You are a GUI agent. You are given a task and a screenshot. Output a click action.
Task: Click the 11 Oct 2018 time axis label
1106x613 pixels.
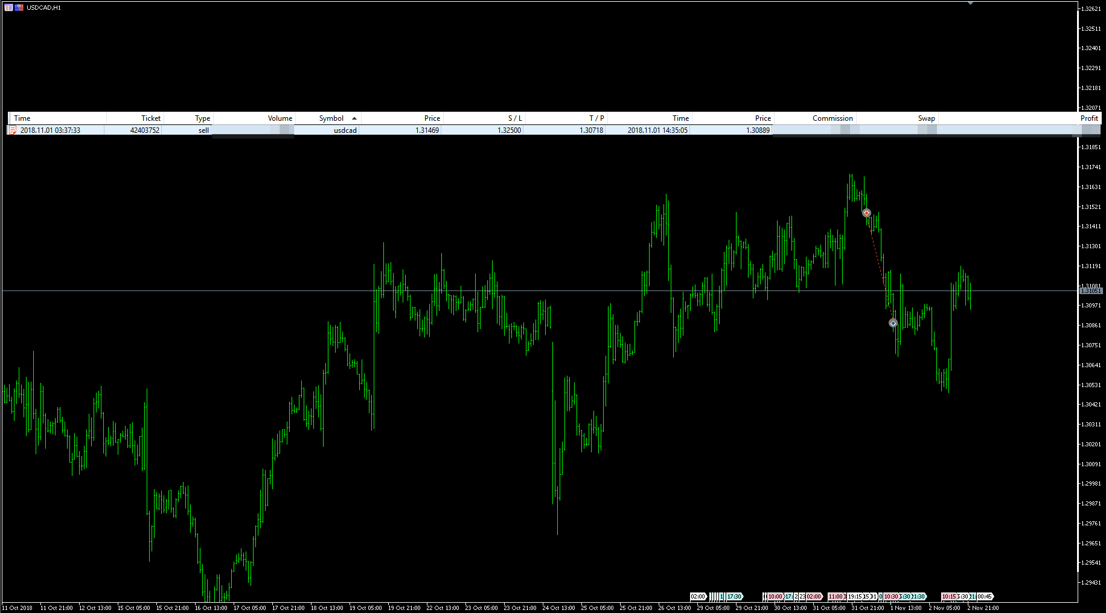pyautogui.click(x=18, y=608)
